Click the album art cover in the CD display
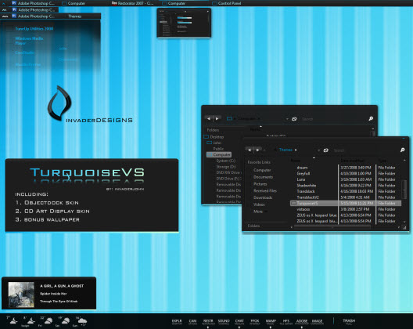The width and height of the screenshot is (413, 329). [x=21, y=295]
